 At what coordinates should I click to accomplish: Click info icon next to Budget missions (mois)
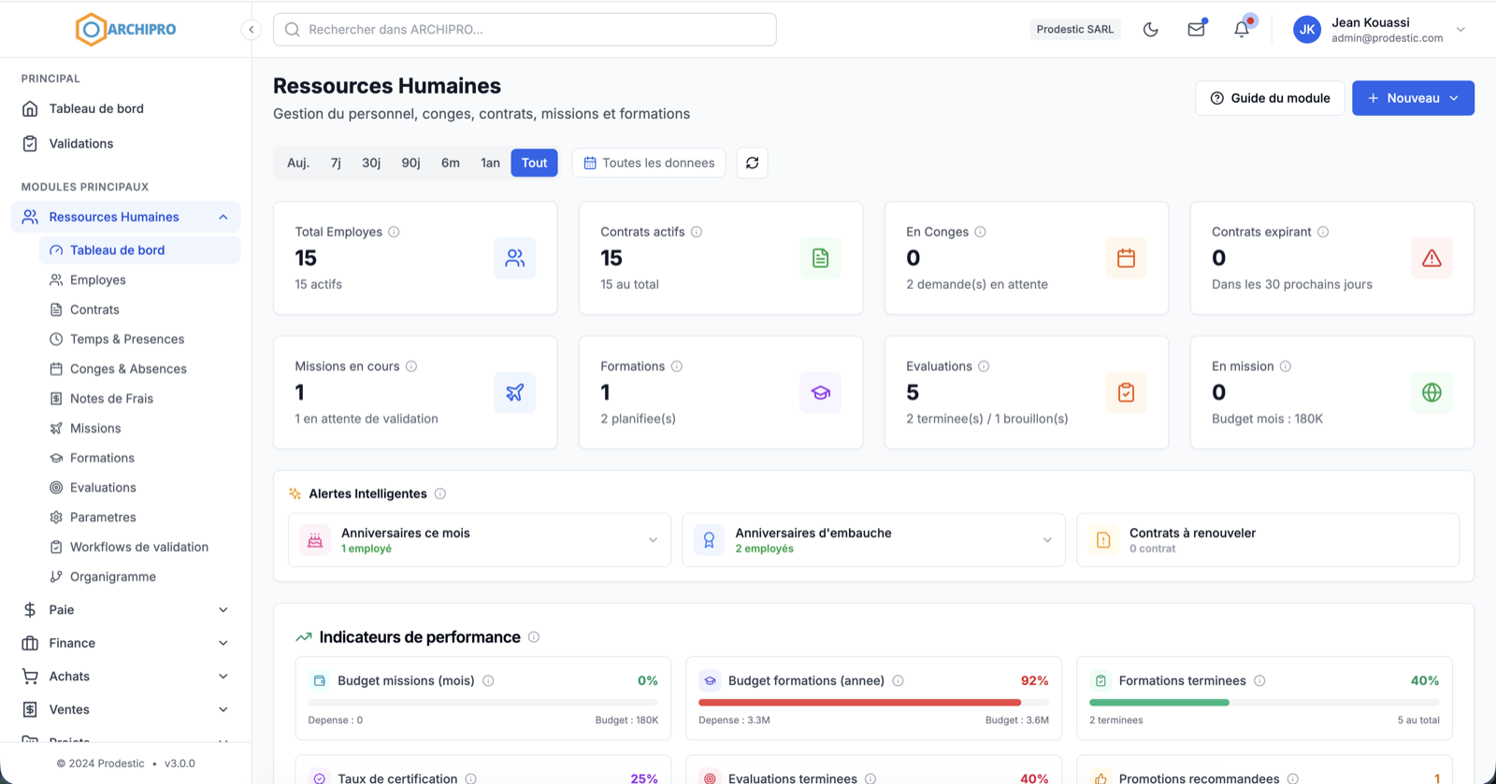(488, 681)
